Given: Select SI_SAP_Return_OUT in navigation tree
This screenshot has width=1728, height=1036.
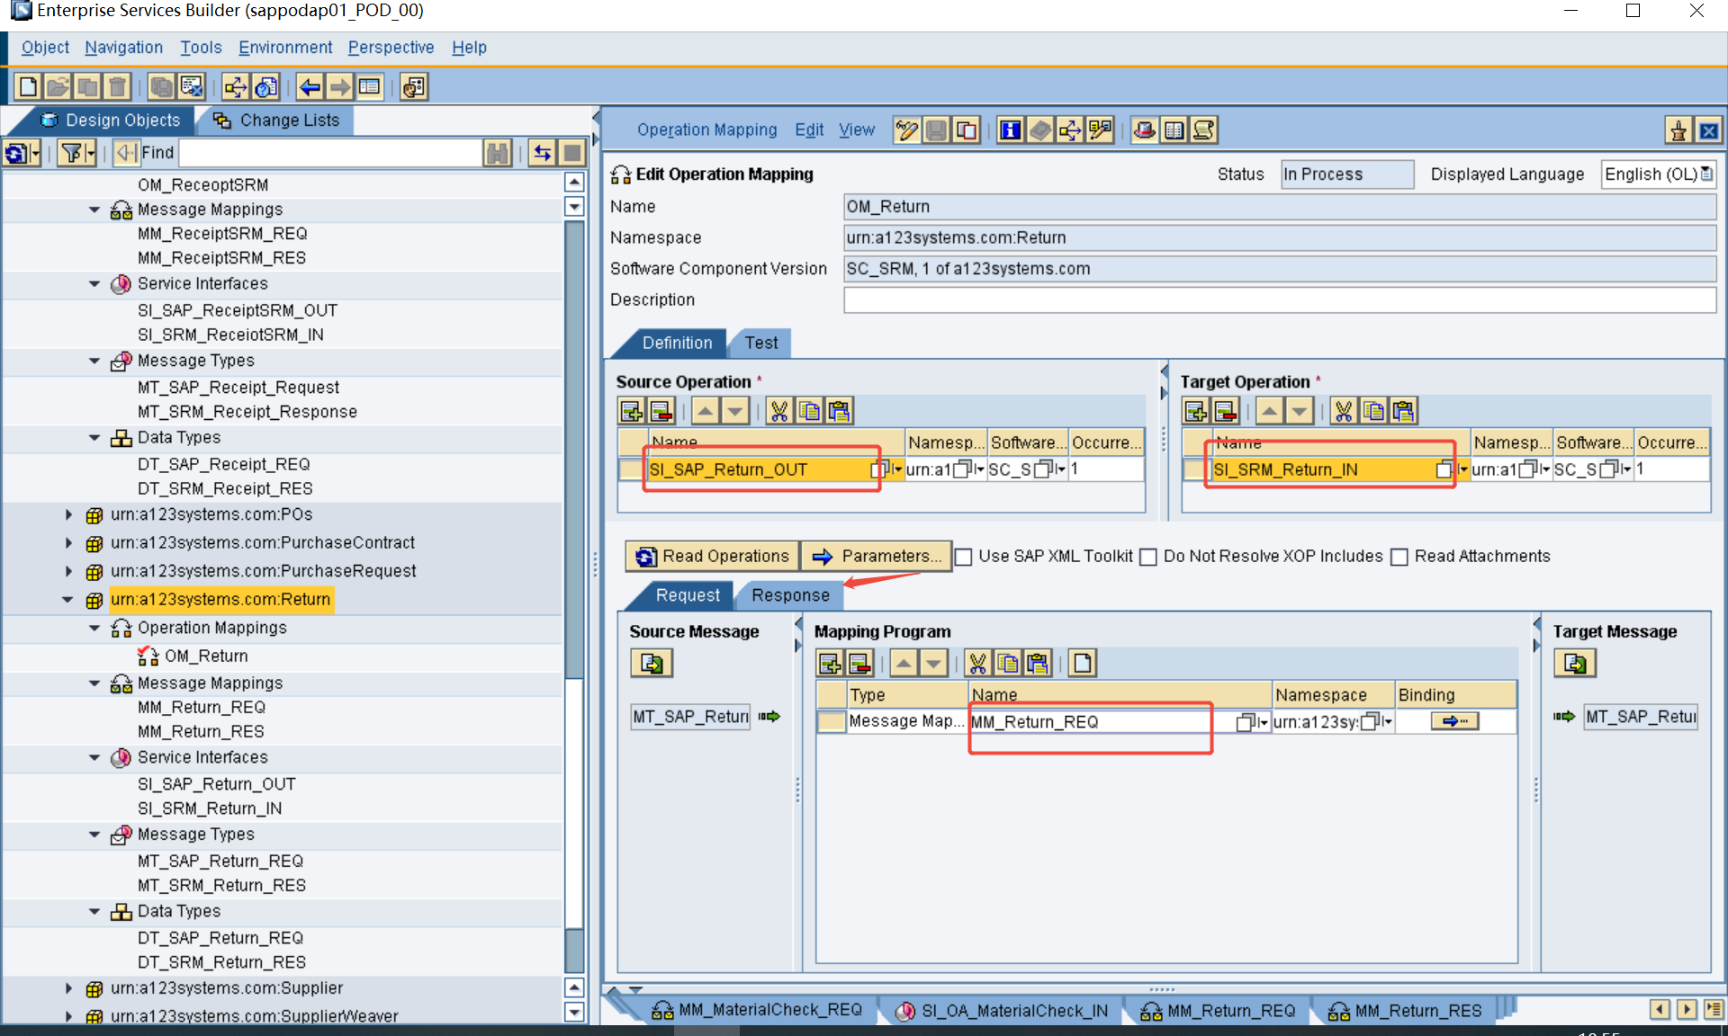Looking at the screenshot, I should click(217, 784).
